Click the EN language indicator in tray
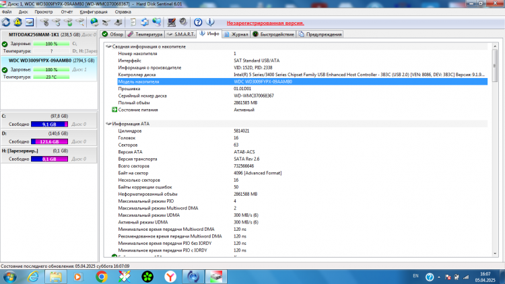 tap(415, 276)
